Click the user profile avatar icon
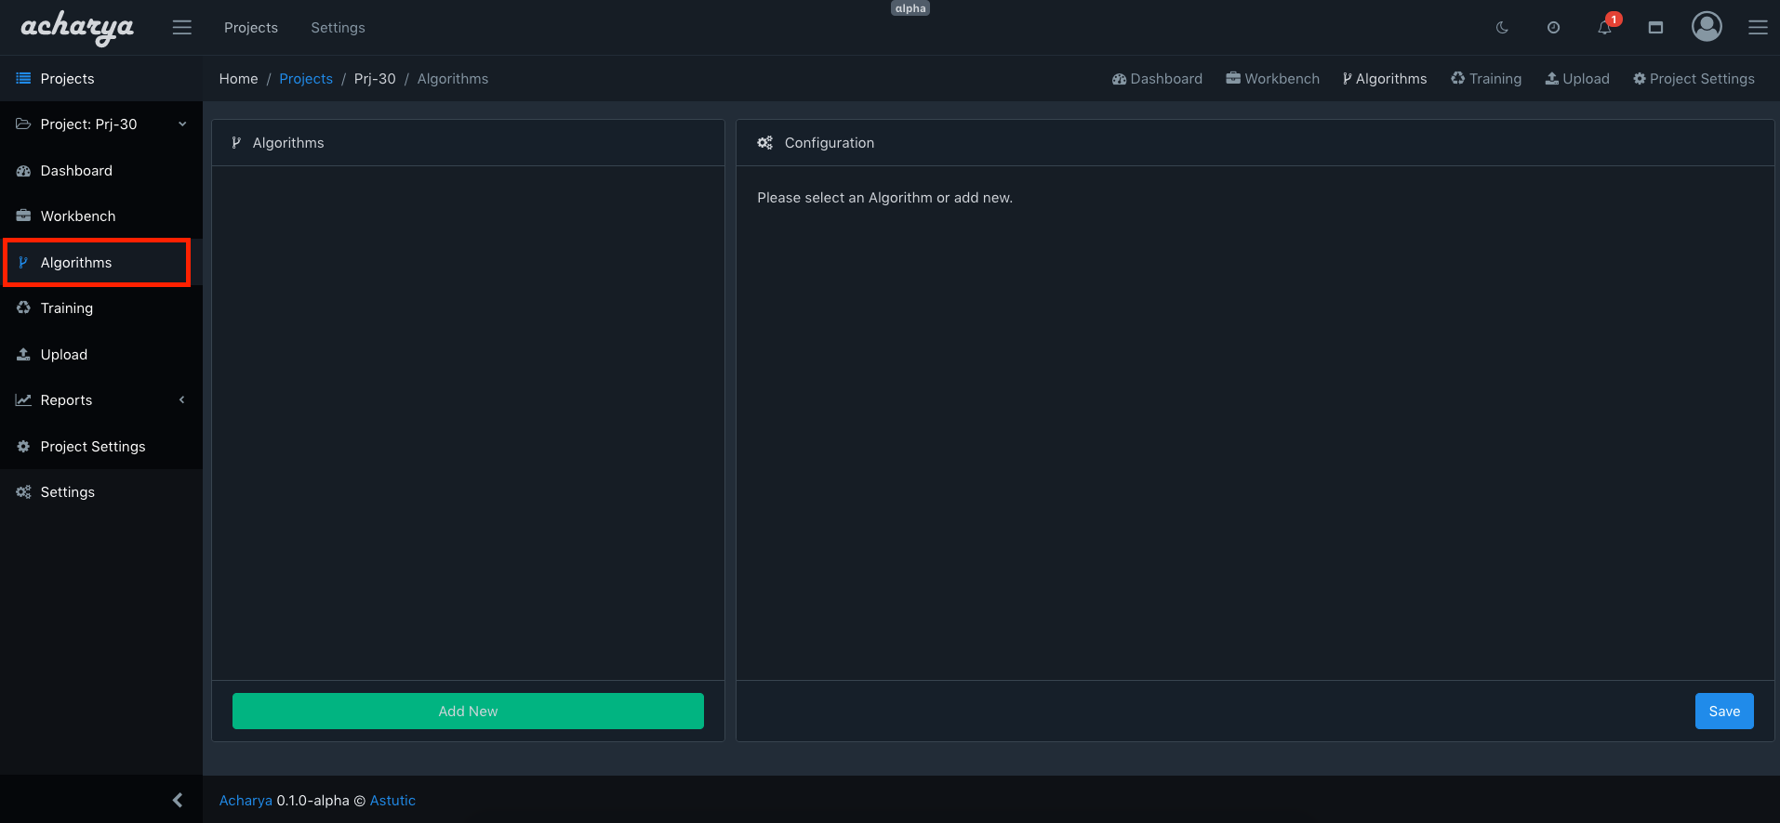The width and height of the screenshot is (1780, 823). [x=1707, y=27]
